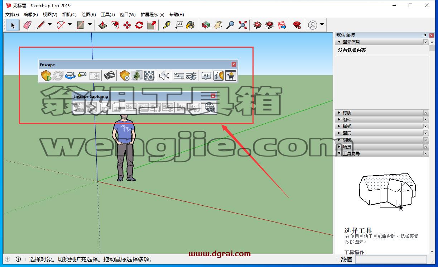Select the Move tool
This screenshot has width=438, height=267.
127,25
